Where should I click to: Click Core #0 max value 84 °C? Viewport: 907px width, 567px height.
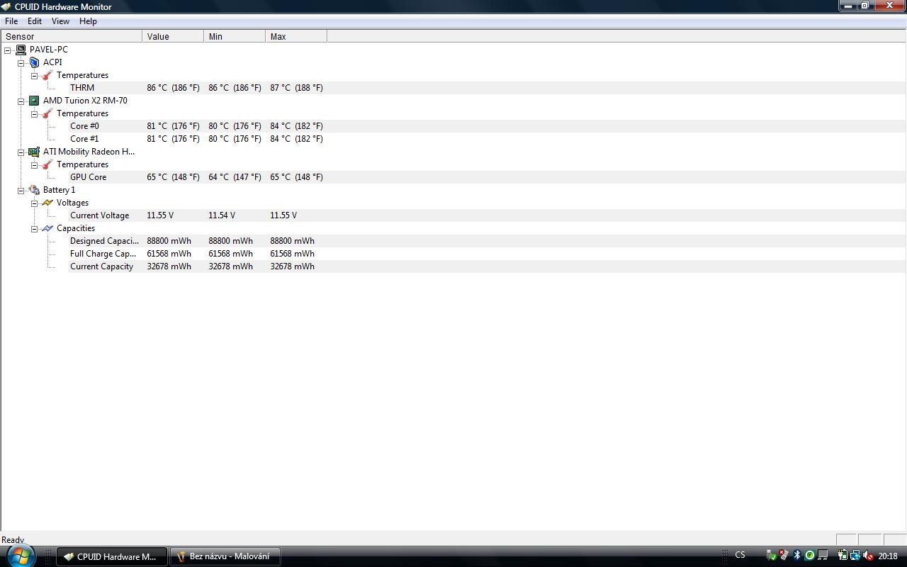(296, 126)
